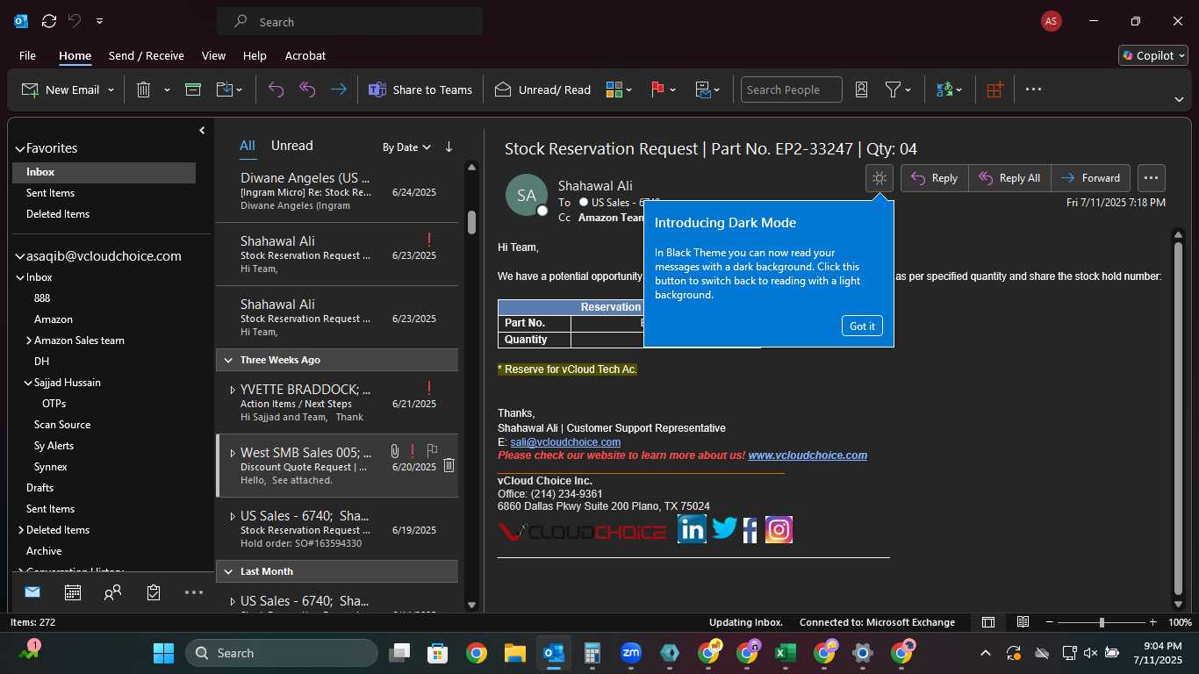Click the ribbon Reply All arrow icon
The image size is (1199, 674).
(x=307, y=90)
